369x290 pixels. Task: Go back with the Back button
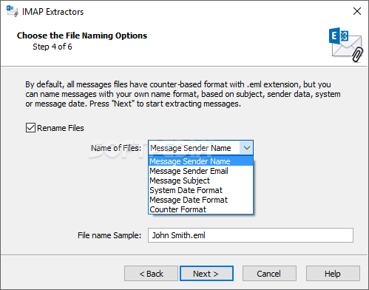pyautogui.click(x=151, y=274)
